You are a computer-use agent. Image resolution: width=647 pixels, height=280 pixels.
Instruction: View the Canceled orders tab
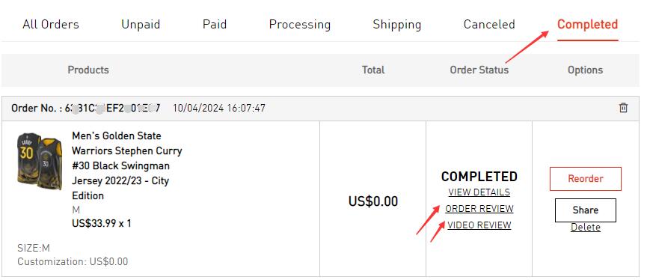(x=489, y=25)
